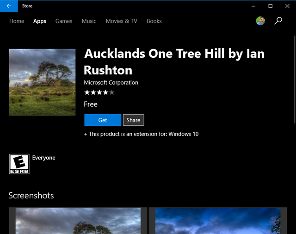Click the 'Aucklands One Tree Hill' title
This screenshot has width=296, height=234.
(174, 62)
